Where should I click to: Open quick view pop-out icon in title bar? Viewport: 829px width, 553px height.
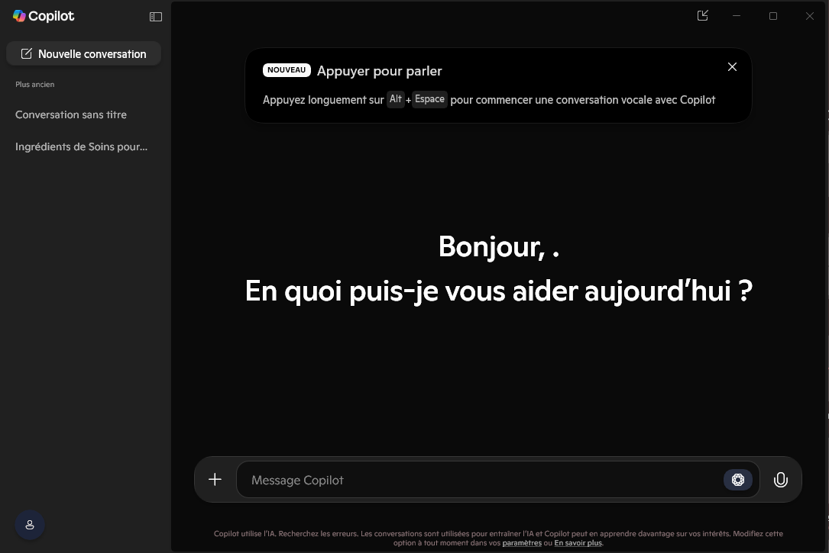(703, 16)
